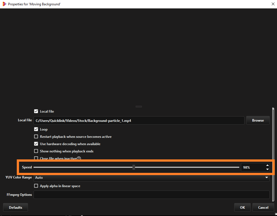Click the Speed slider handle
The width and height of the screenshot is (277, 216).
(x=134, y=167)
